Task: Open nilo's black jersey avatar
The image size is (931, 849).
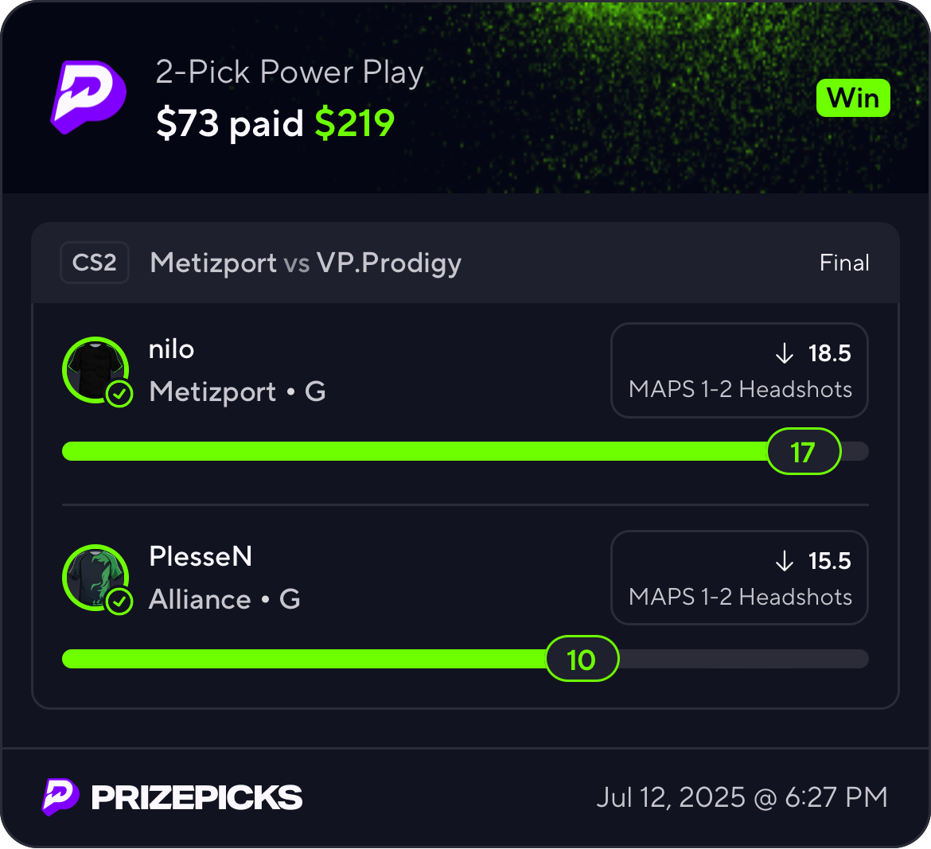Action: [95, 368]
